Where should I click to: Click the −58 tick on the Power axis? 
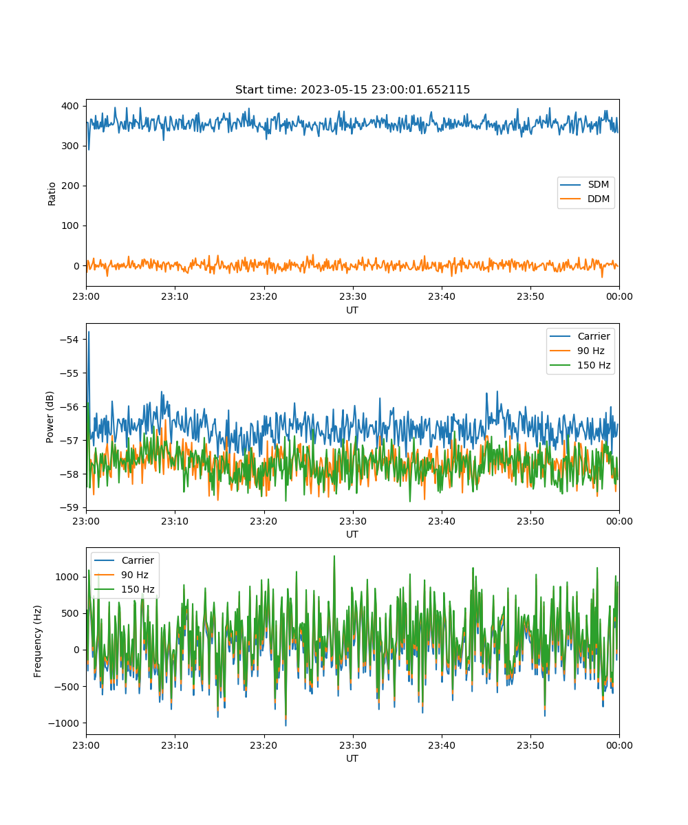click(x=72, y=474)
